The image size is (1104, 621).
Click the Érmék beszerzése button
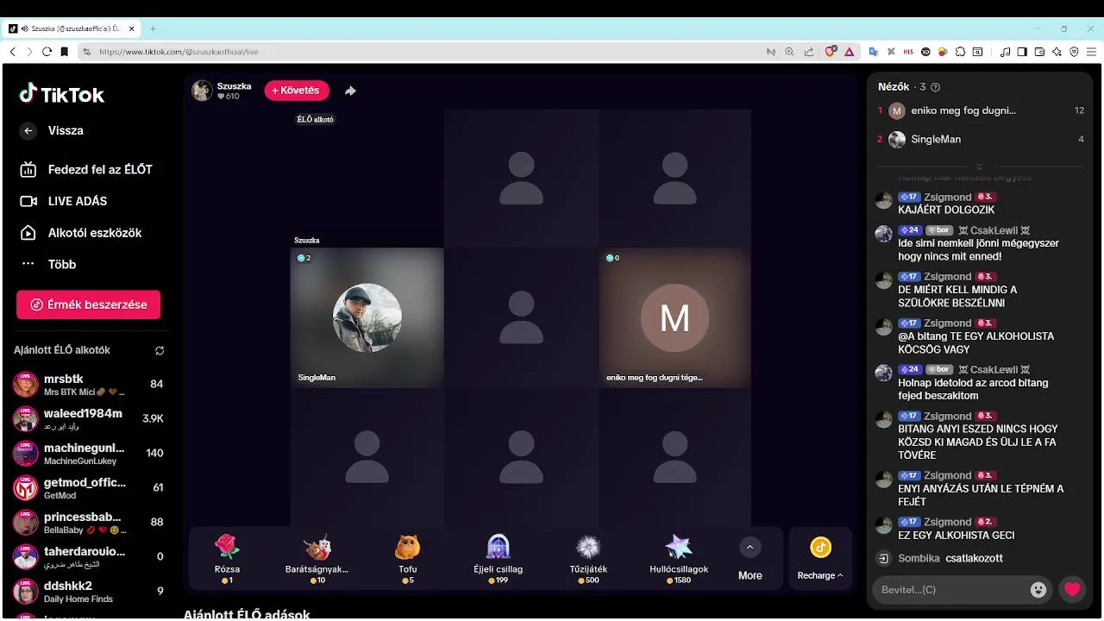(x=88, y=304)
